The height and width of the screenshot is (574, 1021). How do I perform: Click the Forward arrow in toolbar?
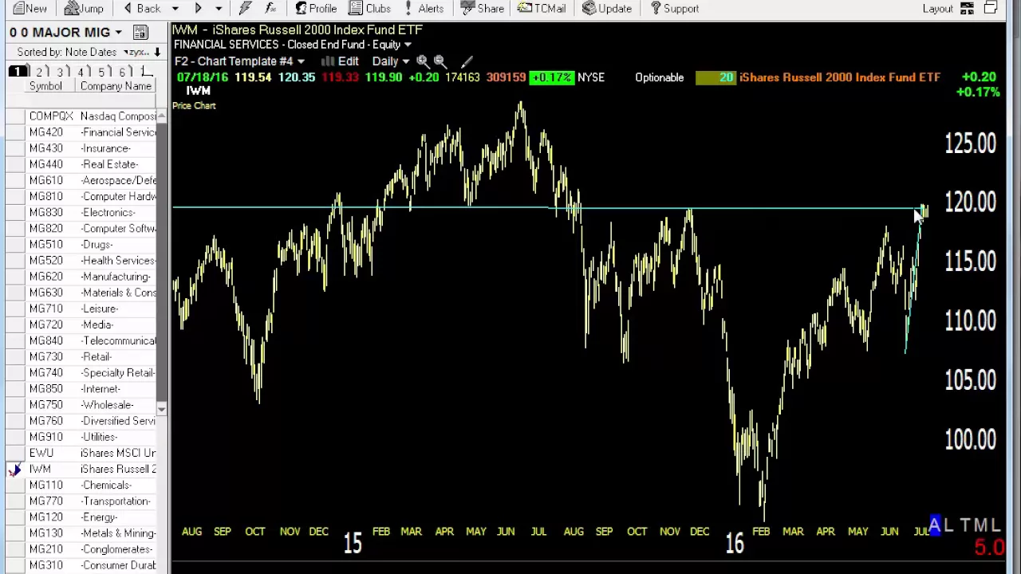coord(198,8)
